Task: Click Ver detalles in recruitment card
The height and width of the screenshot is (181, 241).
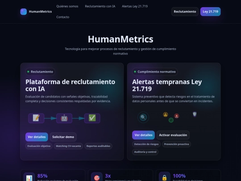Action: (37, 137)
